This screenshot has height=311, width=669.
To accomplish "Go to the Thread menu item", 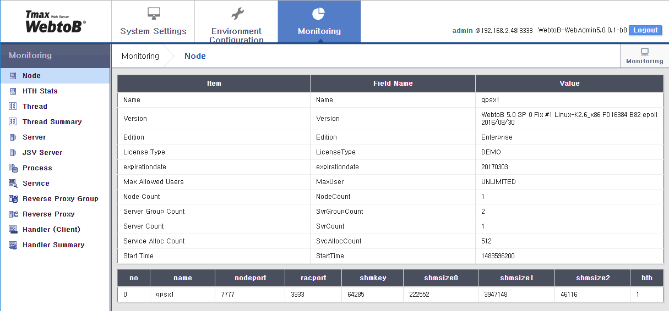I will pos(55,107).
